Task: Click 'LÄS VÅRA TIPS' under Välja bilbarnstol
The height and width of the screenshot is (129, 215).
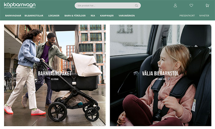Action: click(160, 79)
